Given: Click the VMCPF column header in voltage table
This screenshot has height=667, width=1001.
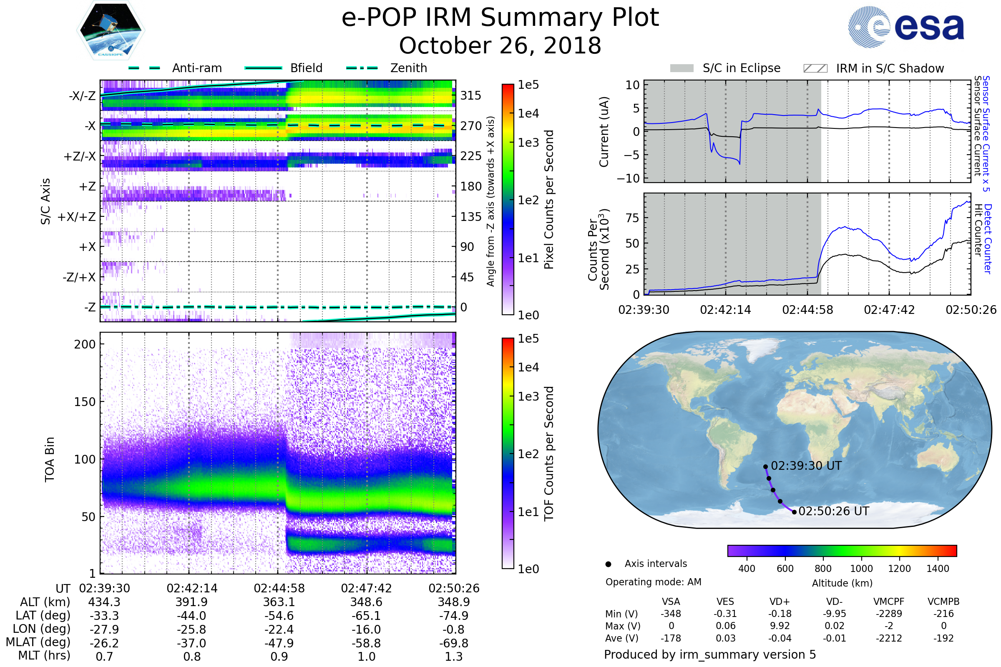Looking at the screenshot, I should 889,602.
